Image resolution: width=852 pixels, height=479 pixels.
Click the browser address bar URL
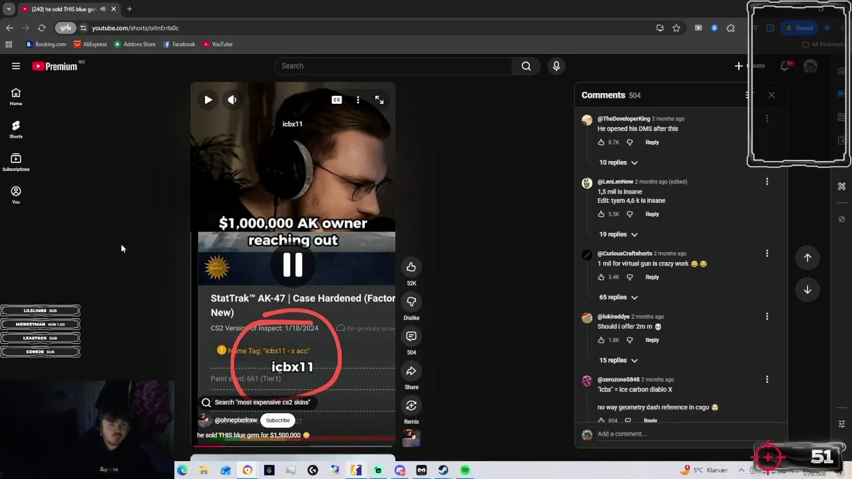point(135,28)
